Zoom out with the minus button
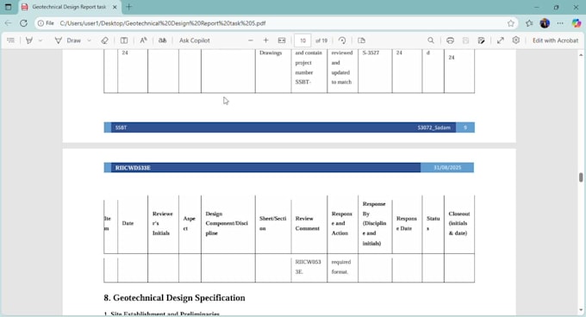This screenshot has width=586, height=317. 251,40
